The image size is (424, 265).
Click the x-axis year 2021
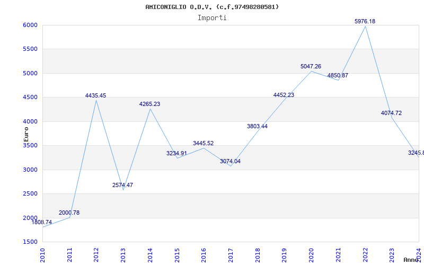[x=338, y=255]
